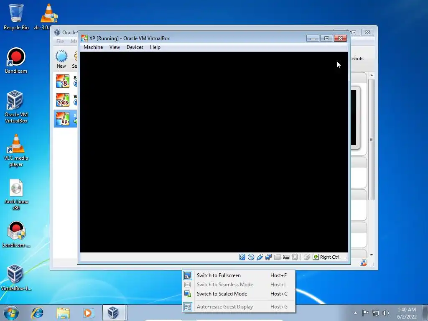Click the Show Desktop strip beside the clock
The height and width of the screenshot is (321, 428).
click(x=425, y=313)
